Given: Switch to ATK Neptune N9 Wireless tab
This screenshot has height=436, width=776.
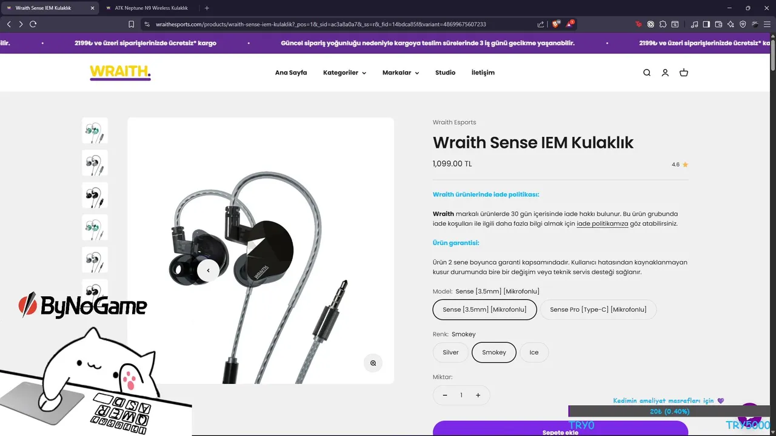Looking at the screenshot, I should tap(150, 8).
